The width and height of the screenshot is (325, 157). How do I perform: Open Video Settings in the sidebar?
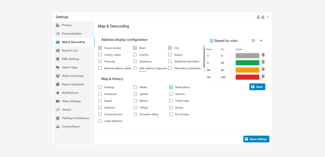click(71, 101)
